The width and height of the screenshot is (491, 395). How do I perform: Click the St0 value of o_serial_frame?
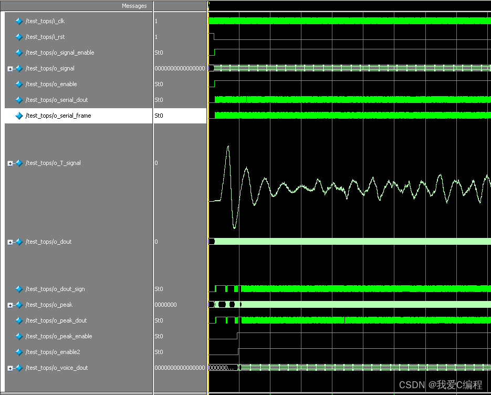(159, 116)
